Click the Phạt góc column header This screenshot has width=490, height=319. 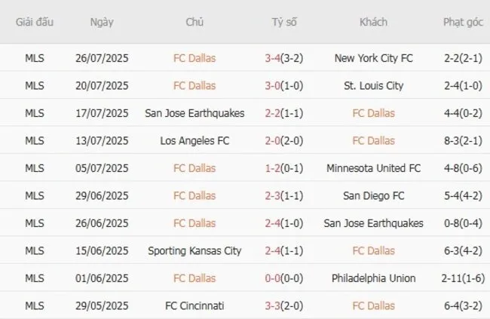463,22
